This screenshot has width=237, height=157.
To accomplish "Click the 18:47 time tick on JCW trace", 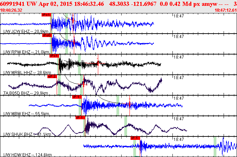I will pyautogui.click(x=178, y=16).
